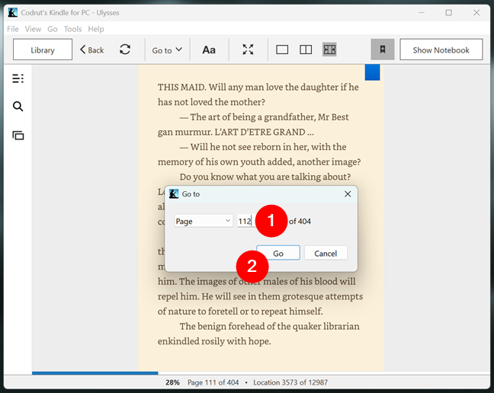Switch to two column view

click(x=306, y=50)
